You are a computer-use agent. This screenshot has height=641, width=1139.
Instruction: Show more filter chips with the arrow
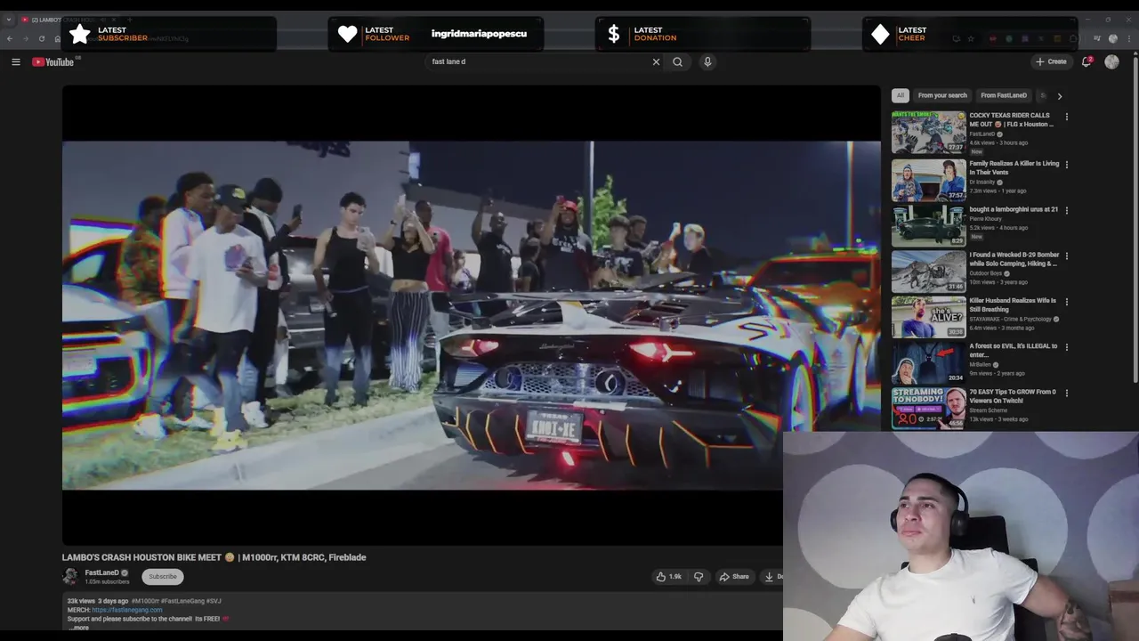point(1059,95)
